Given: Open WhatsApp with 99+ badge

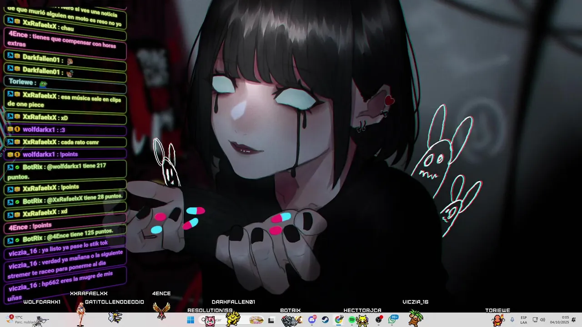Looking at the screenshot, I should pos(393,320).
